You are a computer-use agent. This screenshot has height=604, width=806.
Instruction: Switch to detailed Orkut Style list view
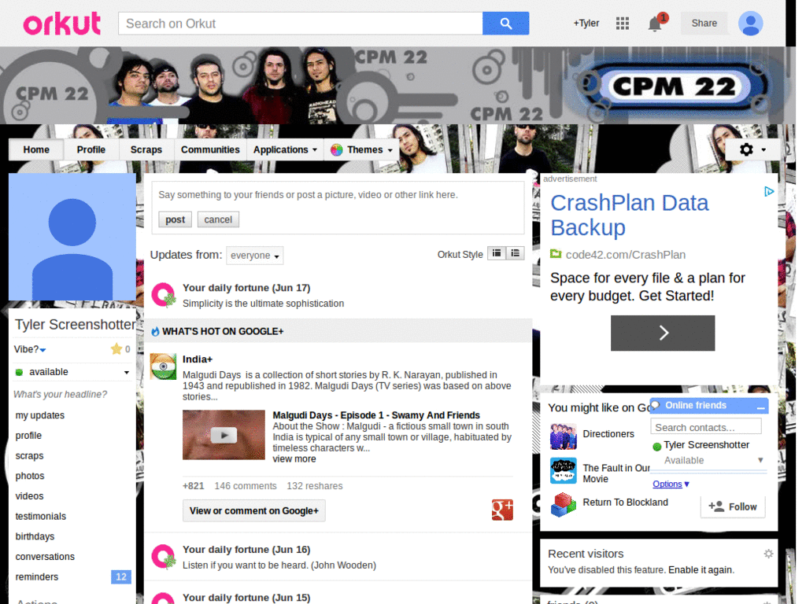515,253
